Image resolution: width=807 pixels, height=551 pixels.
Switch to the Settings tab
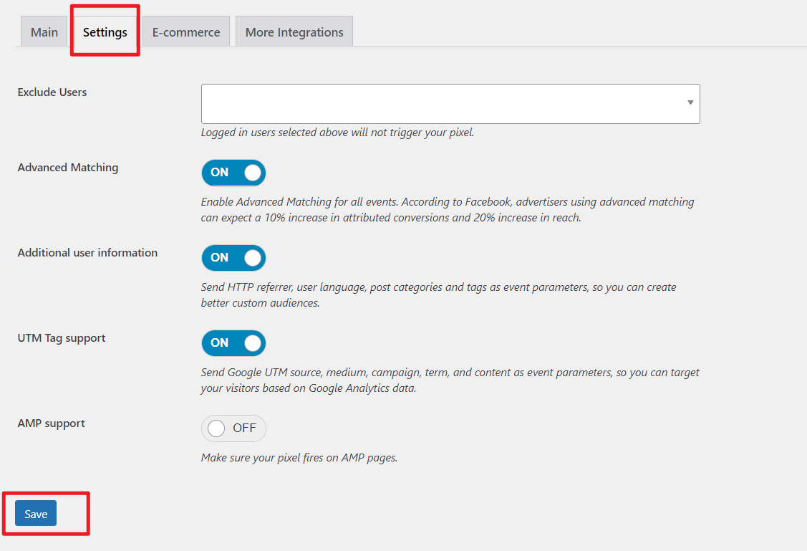[x=105, y=32]
